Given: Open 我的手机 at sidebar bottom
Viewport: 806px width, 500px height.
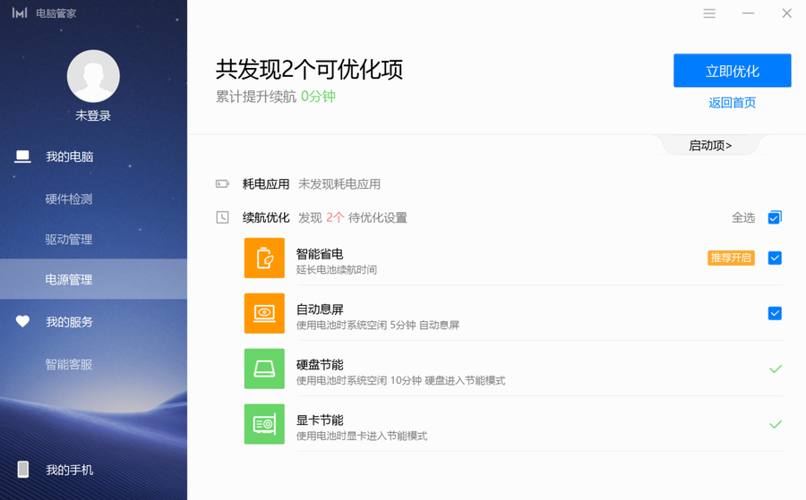Looking at the screenshot, I should (69, 470).
